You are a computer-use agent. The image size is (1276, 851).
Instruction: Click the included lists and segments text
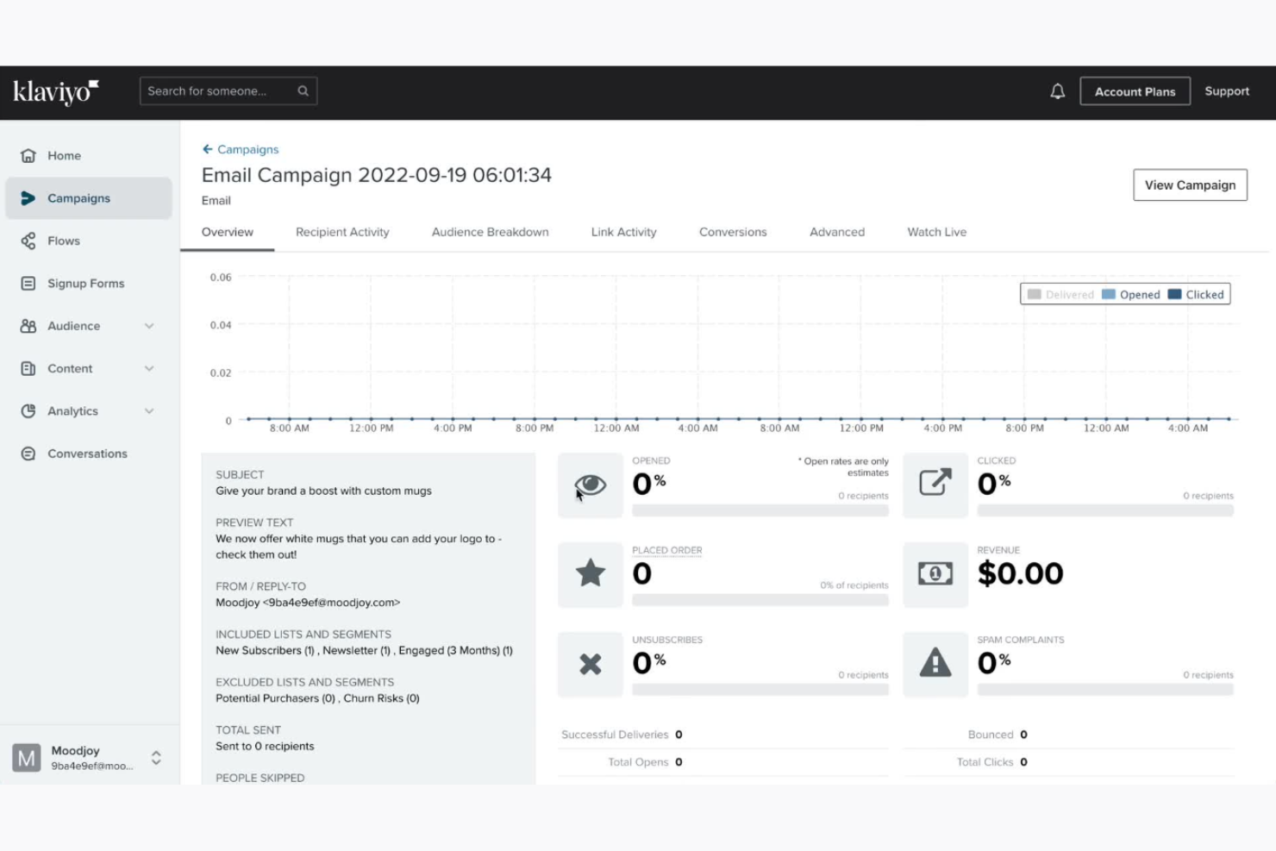pyautogui.click(x=364, y=650)
